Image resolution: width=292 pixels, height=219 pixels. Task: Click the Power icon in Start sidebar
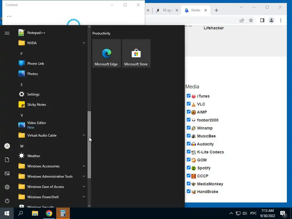coord(7,201)
